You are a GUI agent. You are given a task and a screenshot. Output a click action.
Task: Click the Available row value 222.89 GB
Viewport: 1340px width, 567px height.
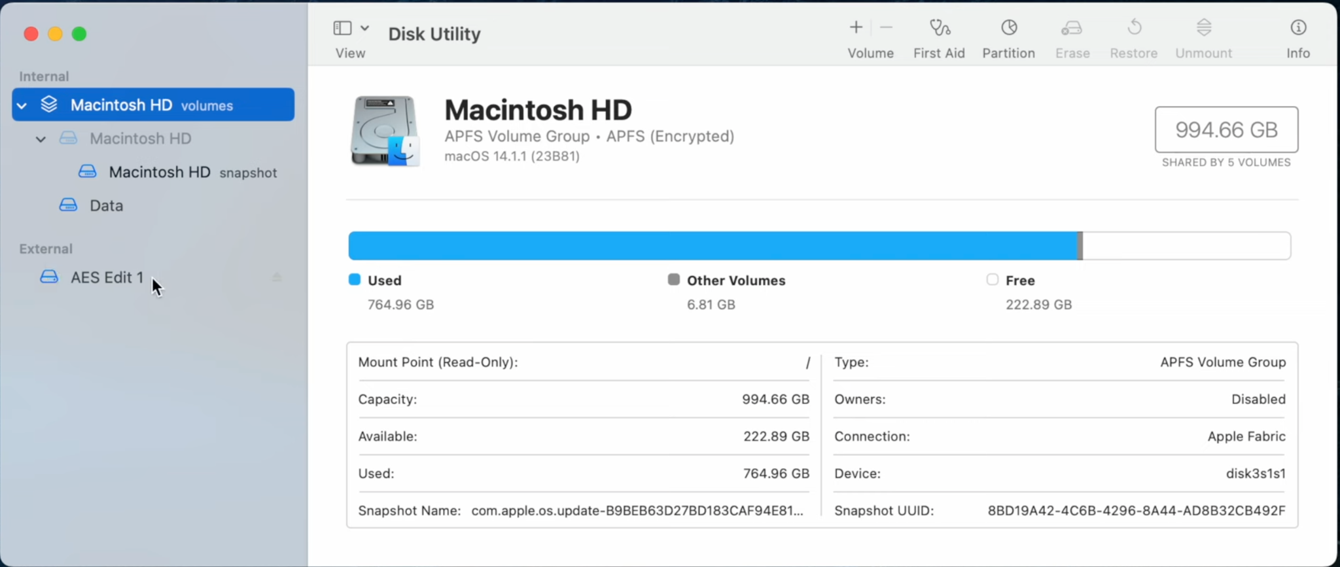[776, 436]
